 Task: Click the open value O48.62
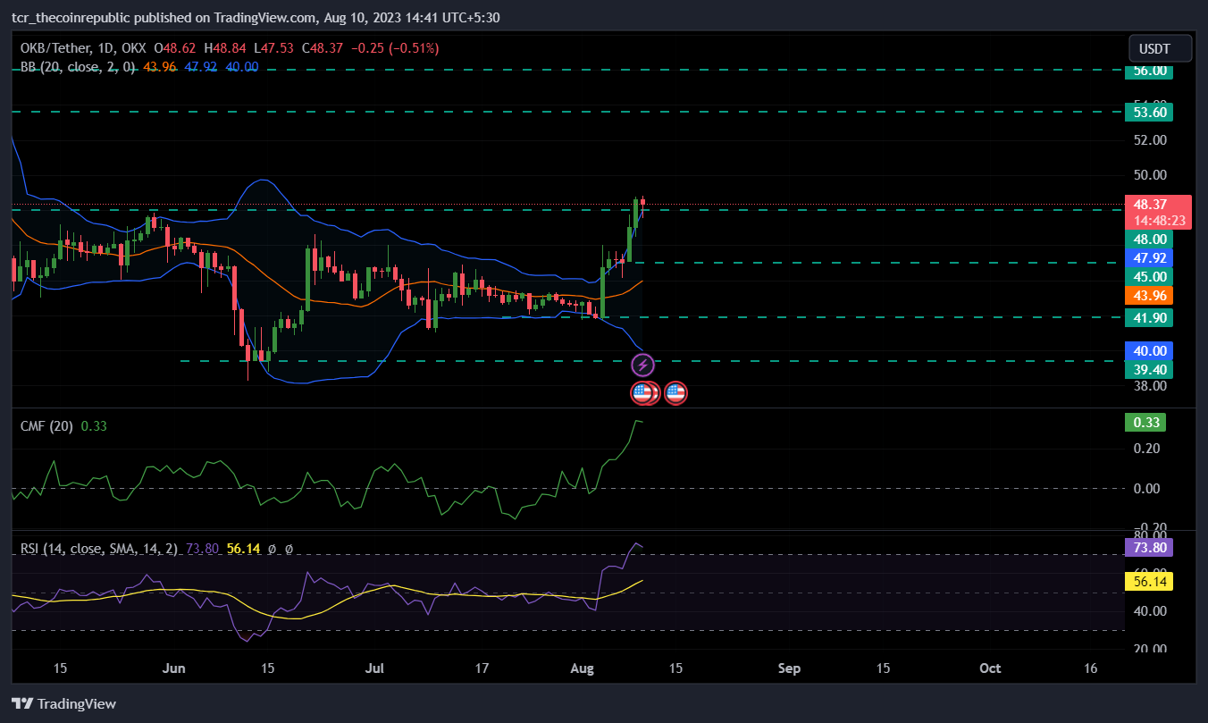[x=174, y=47]
